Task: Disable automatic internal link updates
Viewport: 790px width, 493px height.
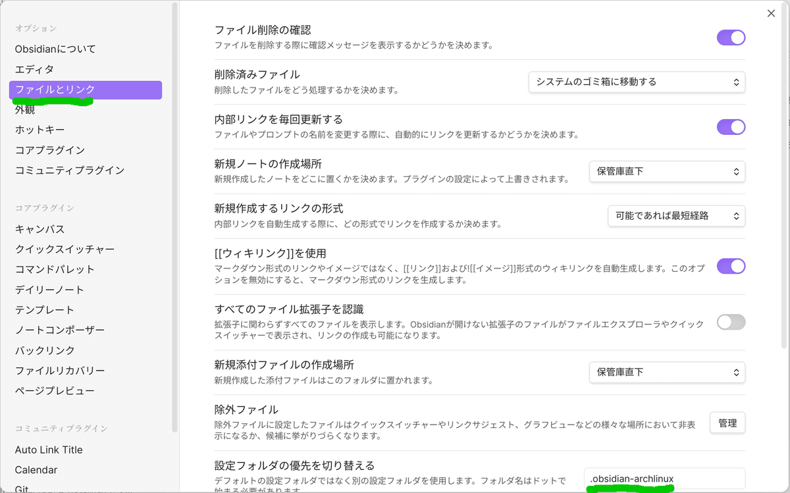Action: pyautogui.click(x=731, y=126)
